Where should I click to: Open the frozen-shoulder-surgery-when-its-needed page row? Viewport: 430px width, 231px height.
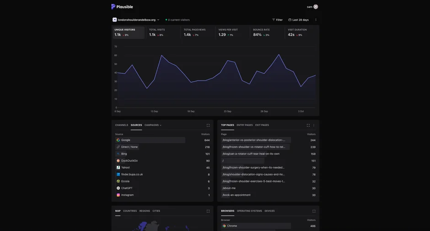[x=268, y=168]
